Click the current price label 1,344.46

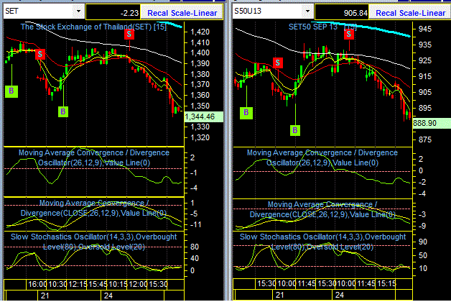[x=203, y=116]
